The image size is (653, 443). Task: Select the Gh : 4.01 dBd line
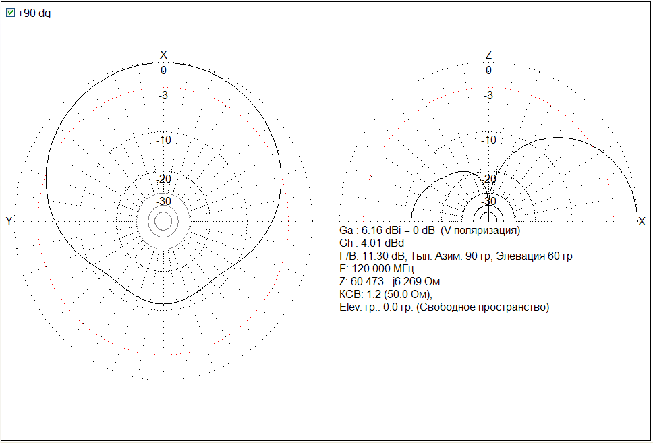point(372,243)
